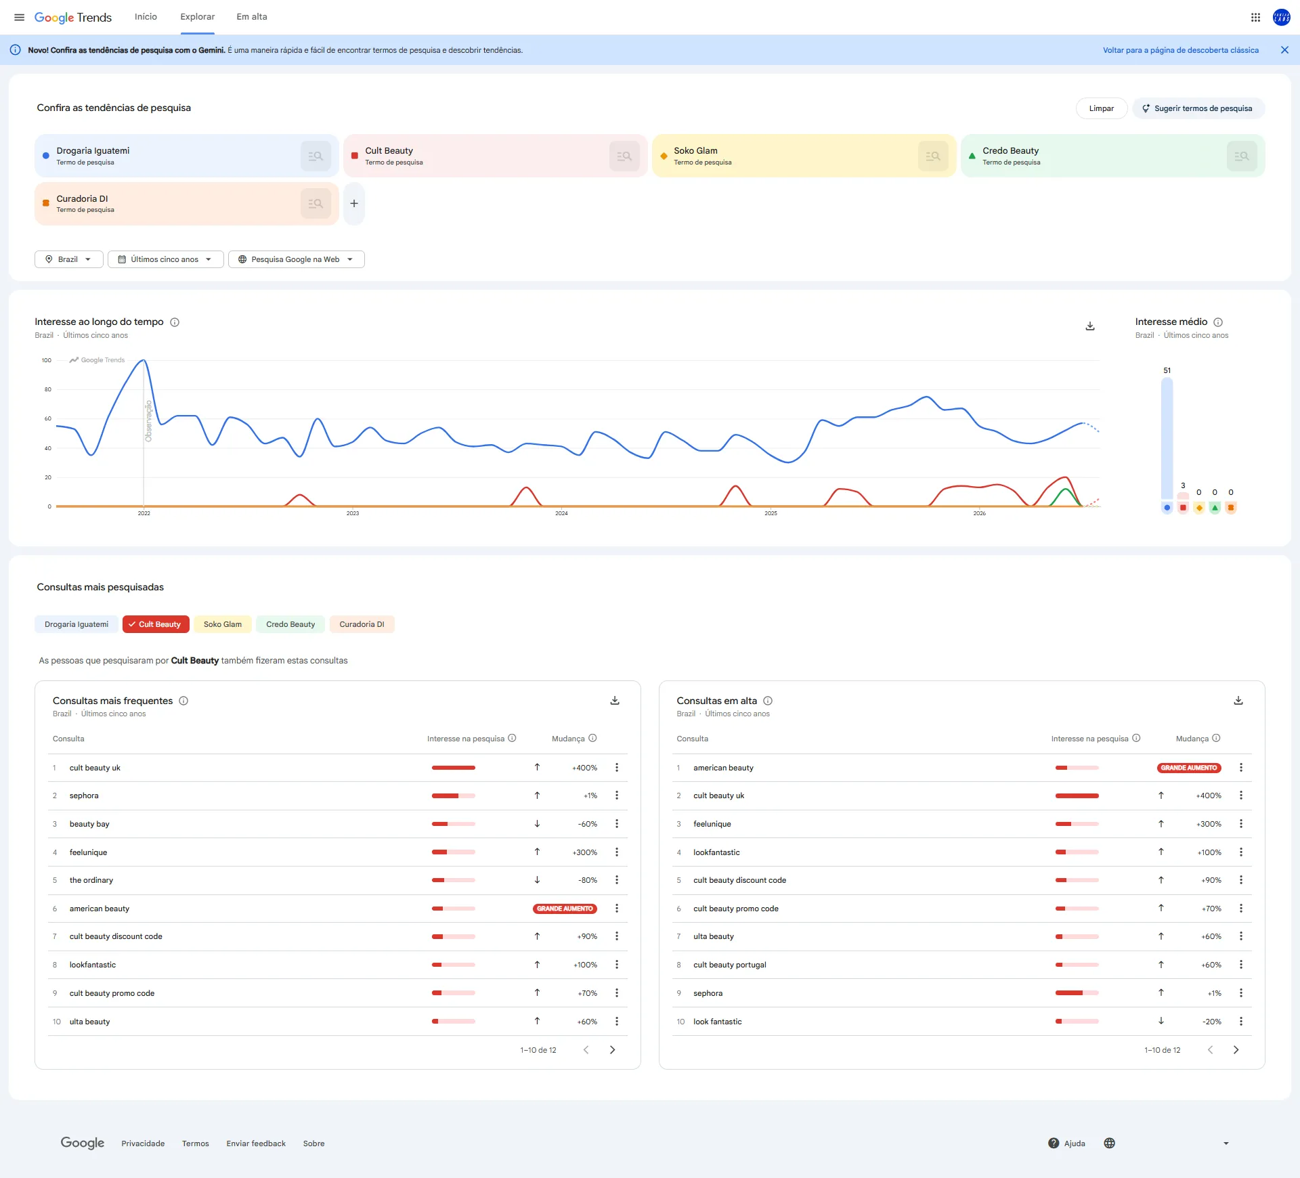Add a new comparison term
Screen dimensions: 1300x1178
pos(354,203)
